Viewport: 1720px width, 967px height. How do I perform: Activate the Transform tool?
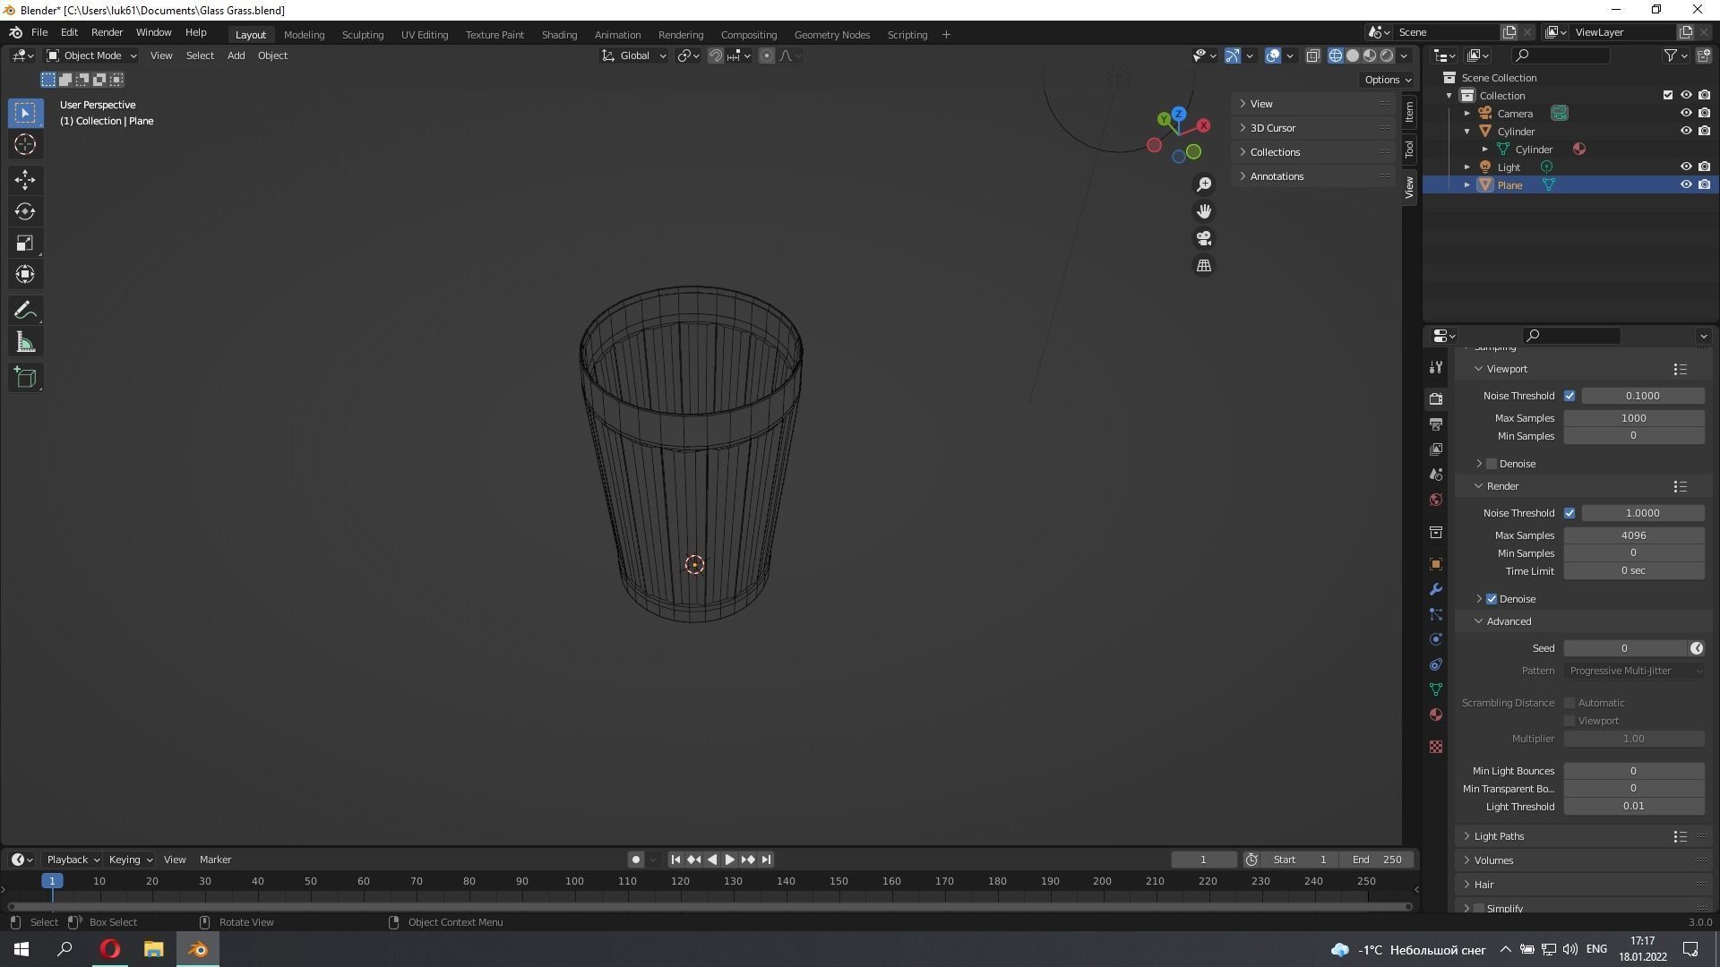(25, 274)
